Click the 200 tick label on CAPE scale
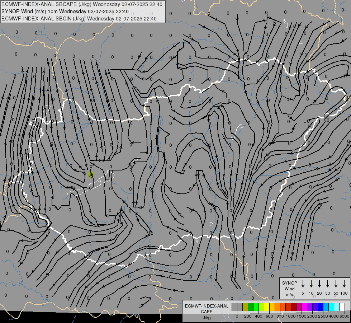Screen dimensions: 351x323 pyautogui.click(x=248, y=316)
